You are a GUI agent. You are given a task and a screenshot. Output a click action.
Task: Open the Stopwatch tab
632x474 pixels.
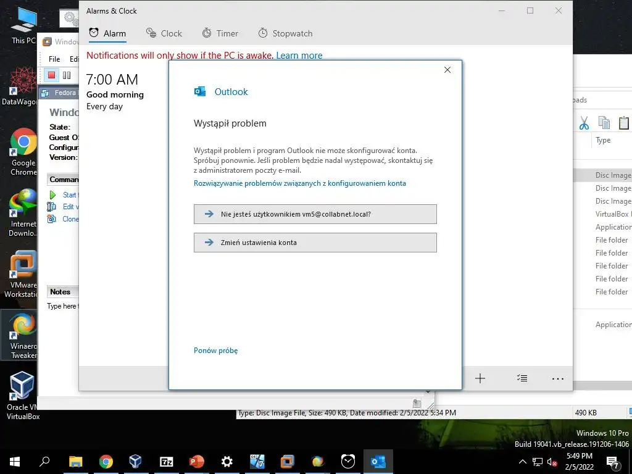pos(285,33)
